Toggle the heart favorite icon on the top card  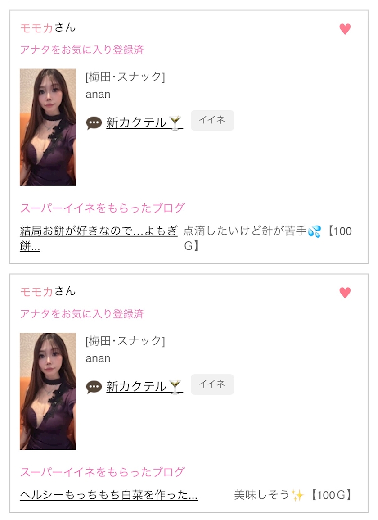[345, 29]
